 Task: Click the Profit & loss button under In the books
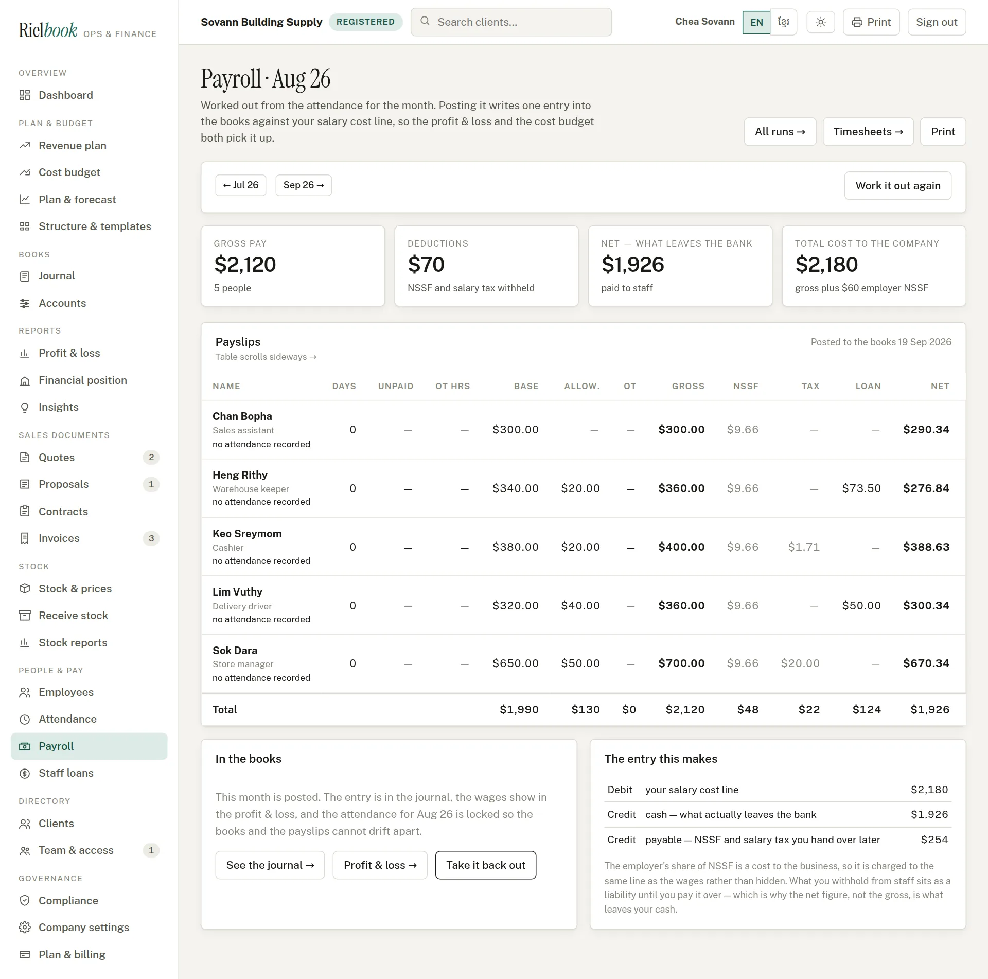pyautogui.click(x=380, y=865)
